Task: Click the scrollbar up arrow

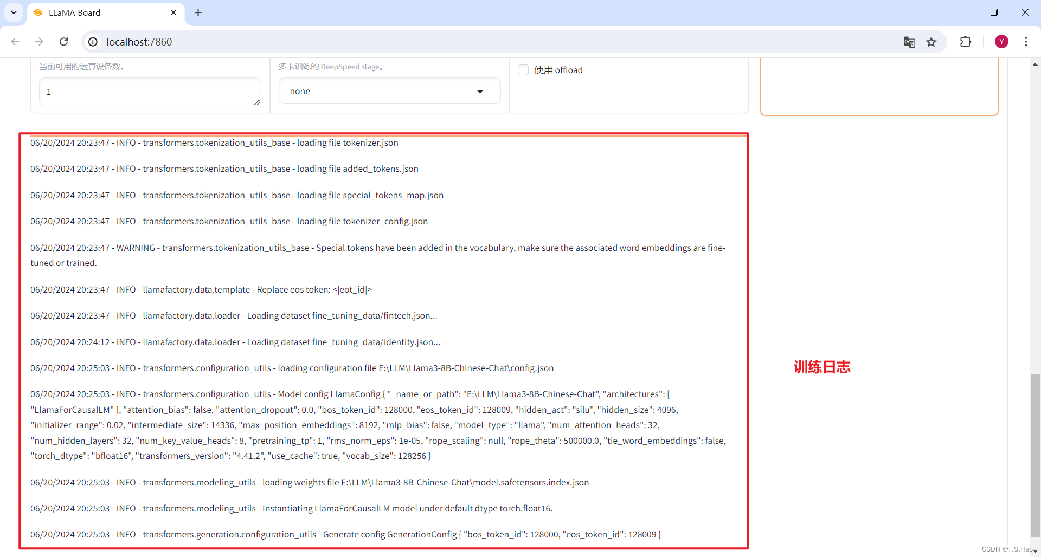Action: [x=1035, y=64]
